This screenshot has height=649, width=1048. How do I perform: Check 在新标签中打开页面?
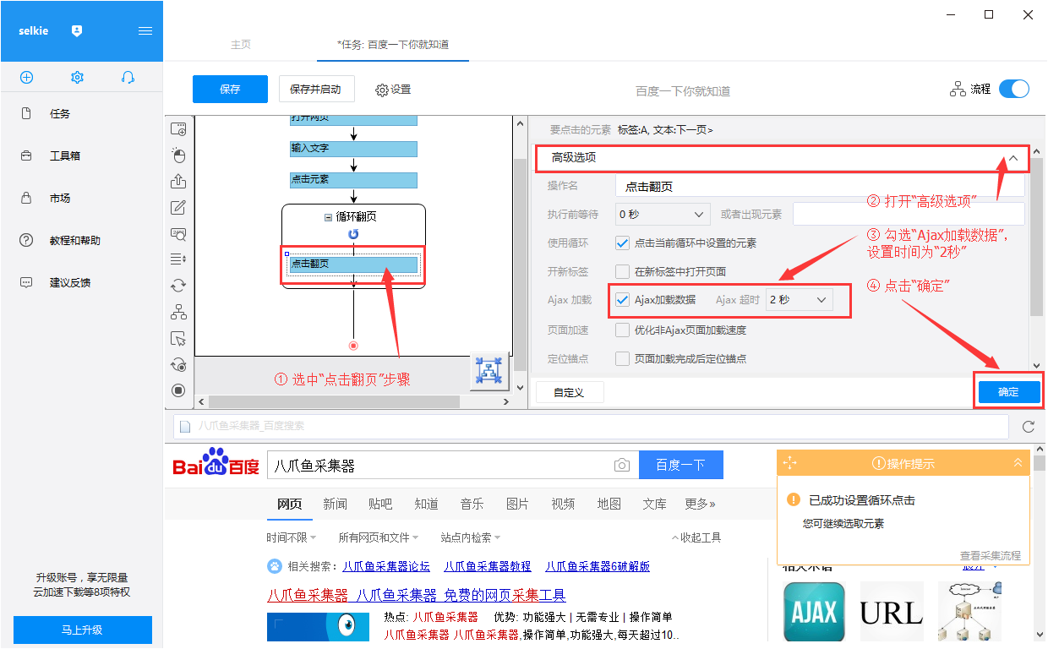(623, 272)
